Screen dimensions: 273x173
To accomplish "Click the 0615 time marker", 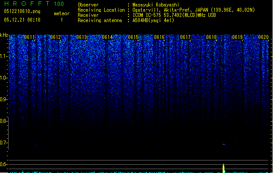I will 133,37.
